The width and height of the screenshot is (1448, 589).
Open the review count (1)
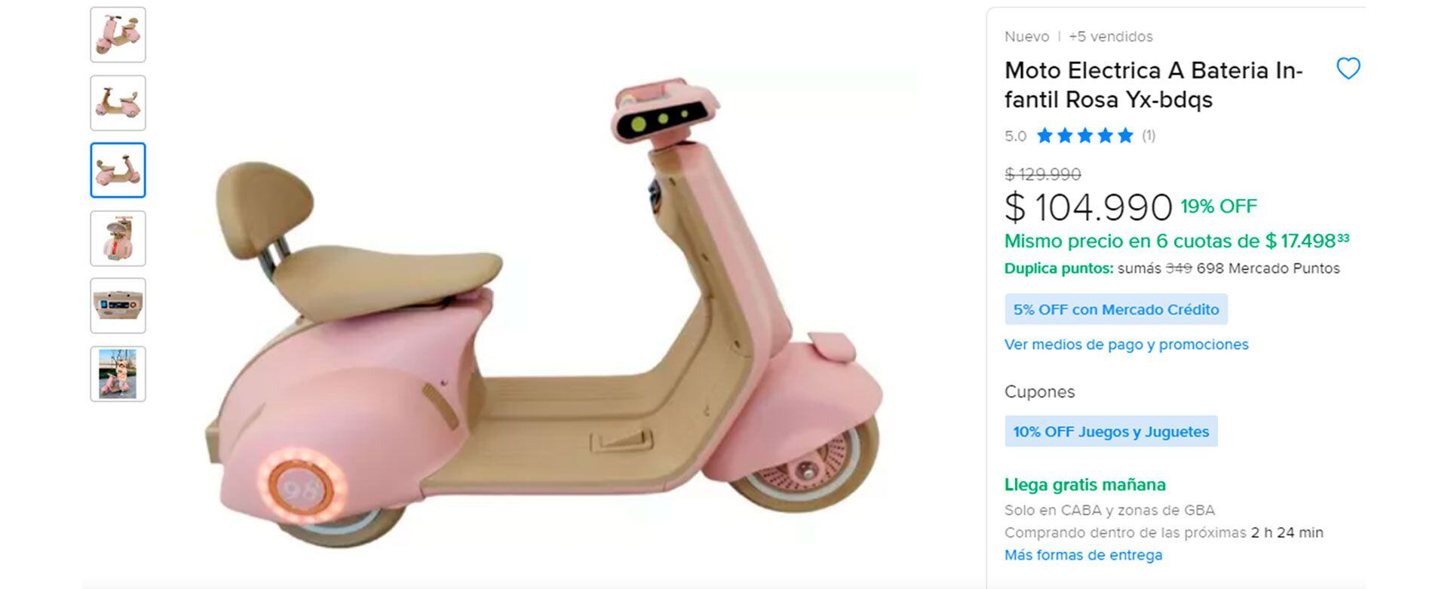pos(1149,136)
